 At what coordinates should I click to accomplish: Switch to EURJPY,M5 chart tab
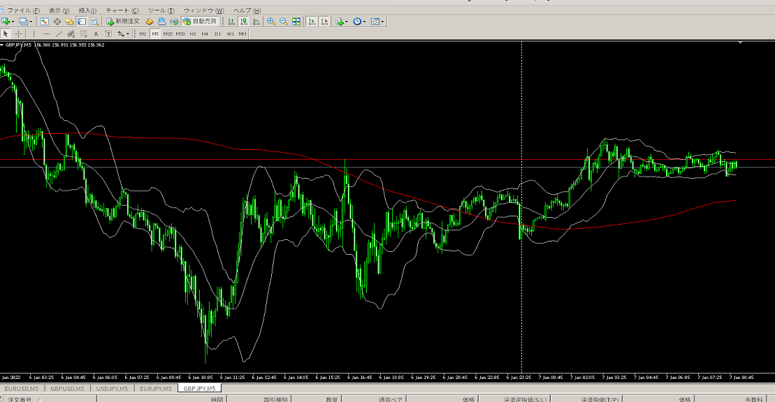click(x=156, y=389)
